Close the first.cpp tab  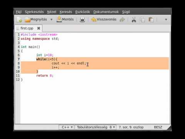[39, 28]
